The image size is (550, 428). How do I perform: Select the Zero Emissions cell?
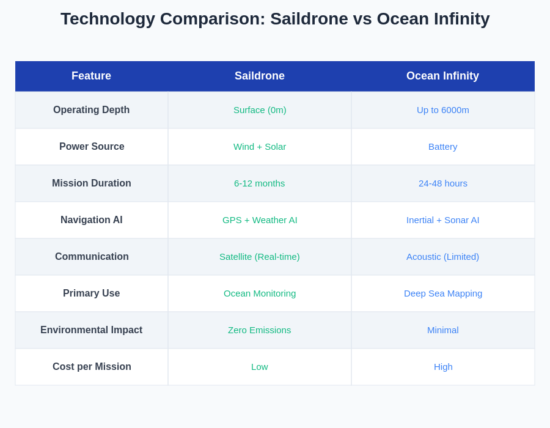[x=260, y=330]
